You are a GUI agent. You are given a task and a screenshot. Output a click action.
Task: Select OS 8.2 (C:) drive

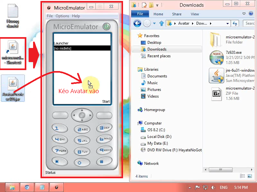point(156,130)
